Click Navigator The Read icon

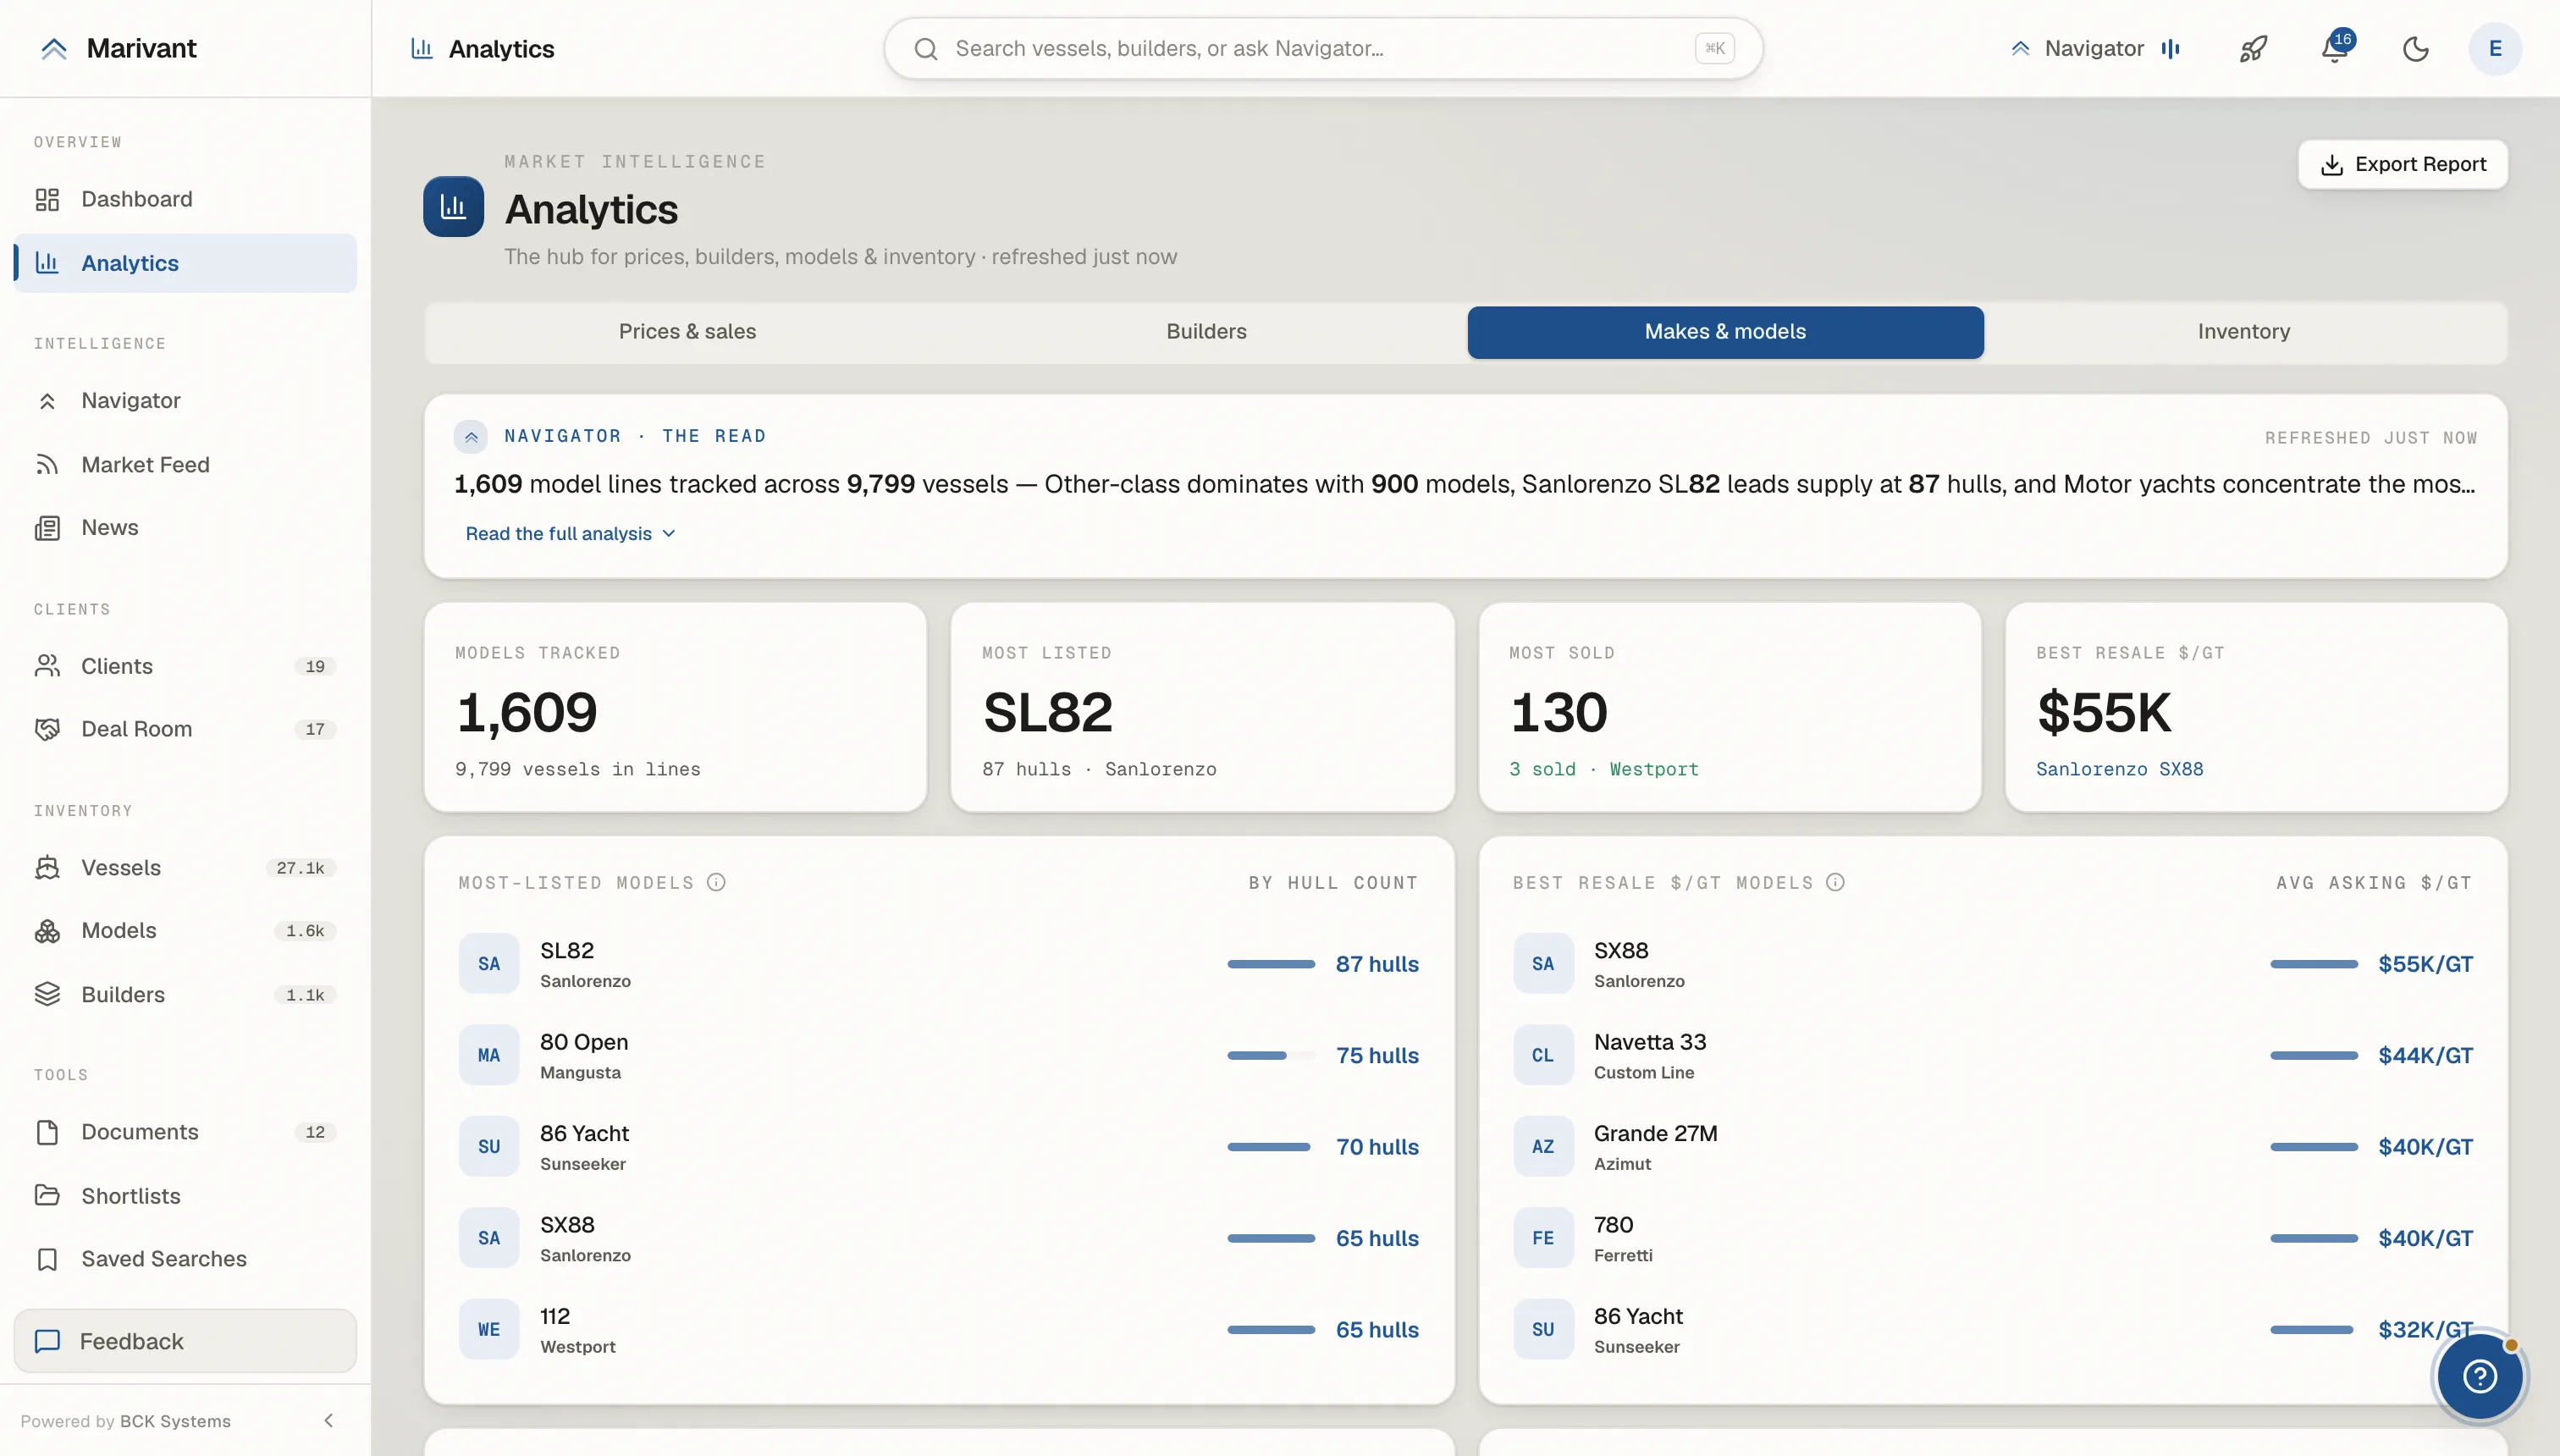471,436
